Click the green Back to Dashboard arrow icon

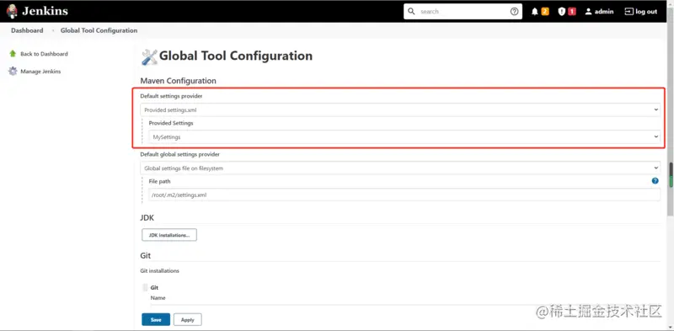(13, 54)
